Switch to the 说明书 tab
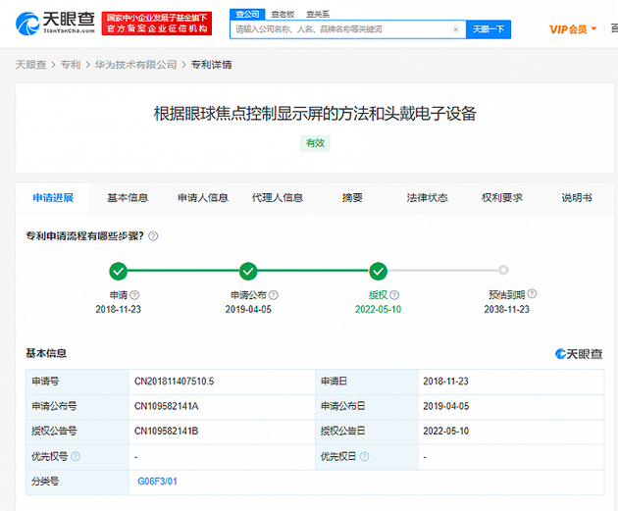 tap(577, 198)
